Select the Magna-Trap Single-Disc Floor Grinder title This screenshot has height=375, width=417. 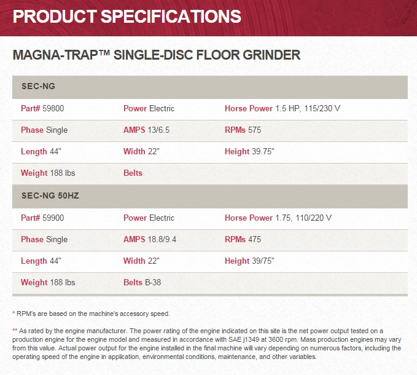point(157,55)
